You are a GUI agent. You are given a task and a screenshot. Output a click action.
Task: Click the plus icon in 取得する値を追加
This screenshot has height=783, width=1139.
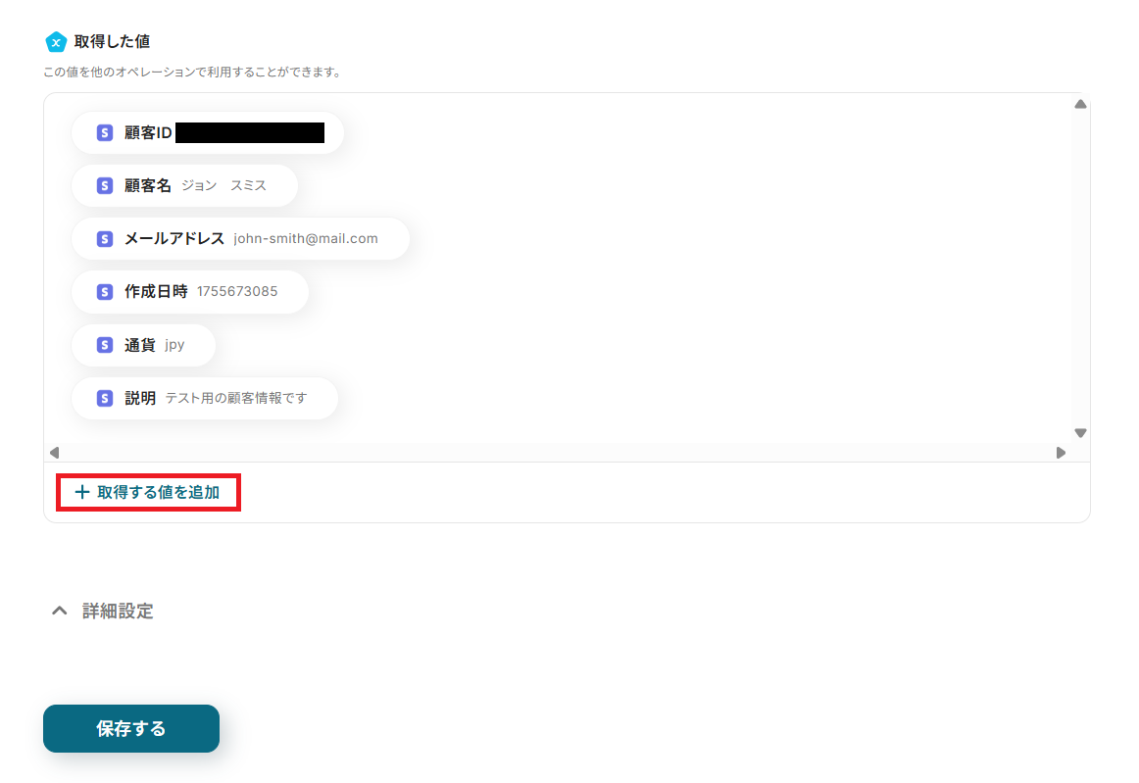pos(82,493)
